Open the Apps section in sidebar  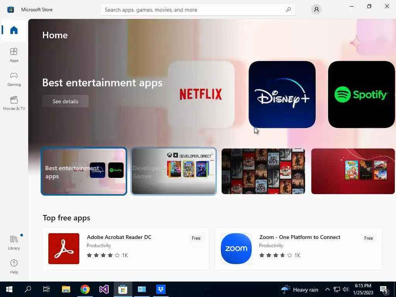[x=14, y=55]
